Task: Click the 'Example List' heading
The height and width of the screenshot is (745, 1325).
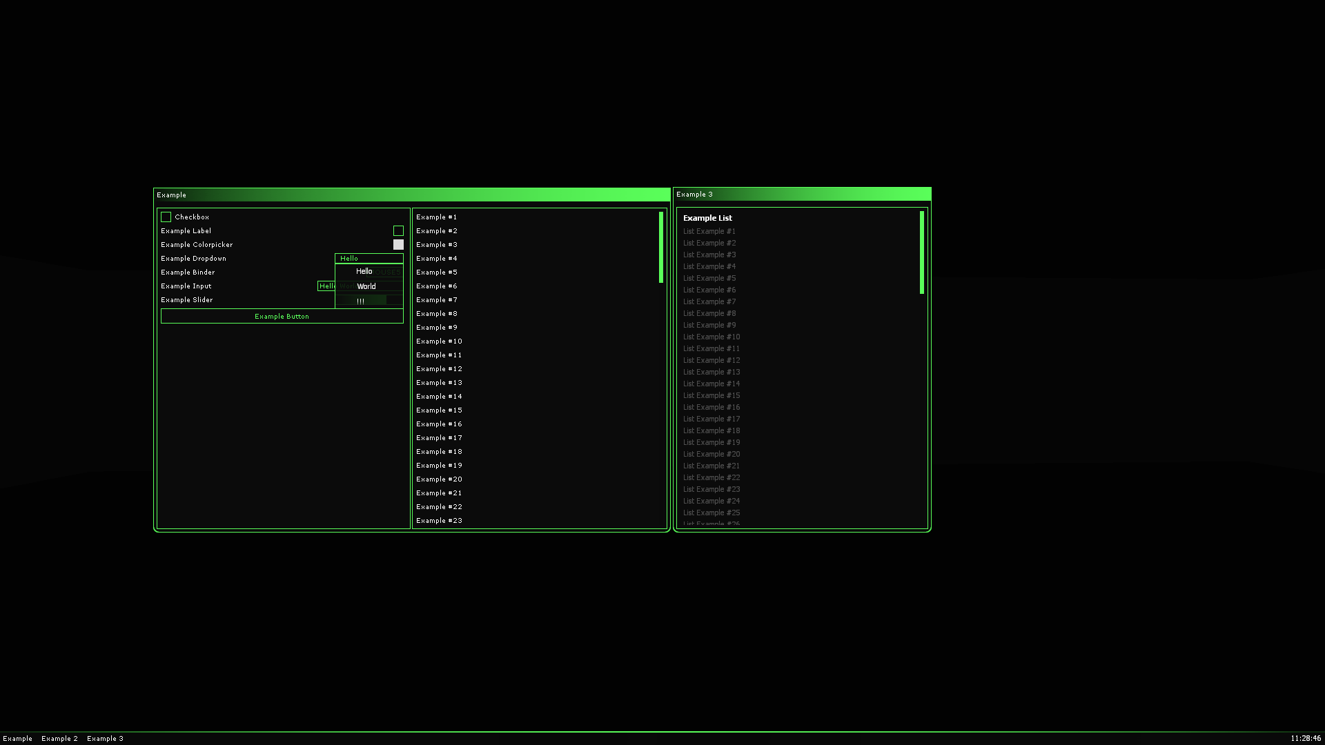Action: [707, 218]
